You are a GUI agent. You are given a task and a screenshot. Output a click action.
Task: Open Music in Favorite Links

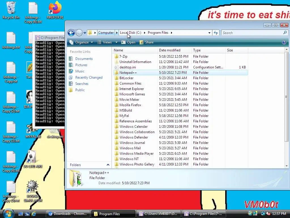(x=80, y=71)
